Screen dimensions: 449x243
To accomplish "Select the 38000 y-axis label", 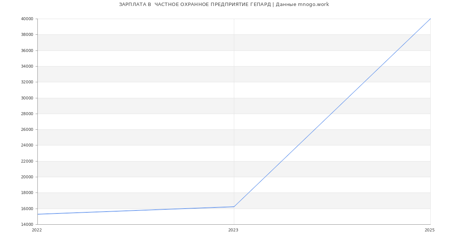I will (x=27, y=35).
